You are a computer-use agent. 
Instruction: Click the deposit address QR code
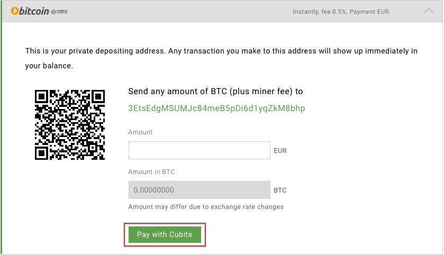pos(70,125)
